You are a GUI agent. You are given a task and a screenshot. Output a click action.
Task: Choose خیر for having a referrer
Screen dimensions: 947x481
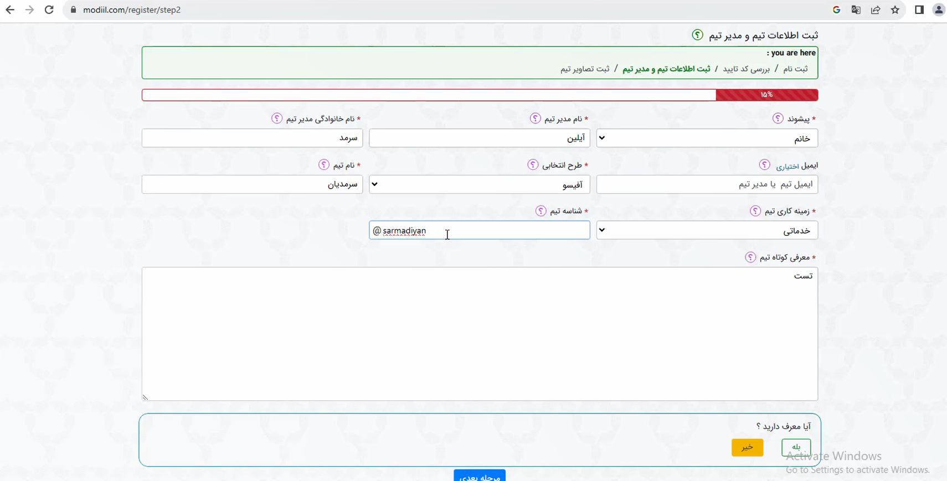click(747, 447)
